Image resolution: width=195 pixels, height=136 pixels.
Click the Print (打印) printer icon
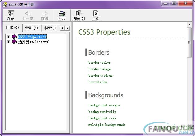pos(62,13)
